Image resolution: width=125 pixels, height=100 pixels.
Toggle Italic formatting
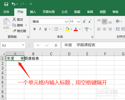40,29
